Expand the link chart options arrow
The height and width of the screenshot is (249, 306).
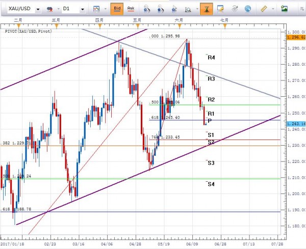coord(58,9)
